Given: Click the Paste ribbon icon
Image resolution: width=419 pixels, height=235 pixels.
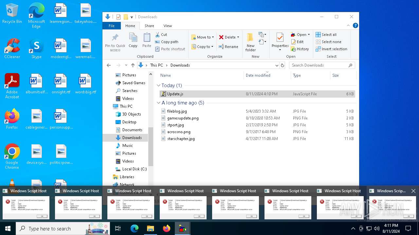Looking at the screenshot, I should coord(147,40).
